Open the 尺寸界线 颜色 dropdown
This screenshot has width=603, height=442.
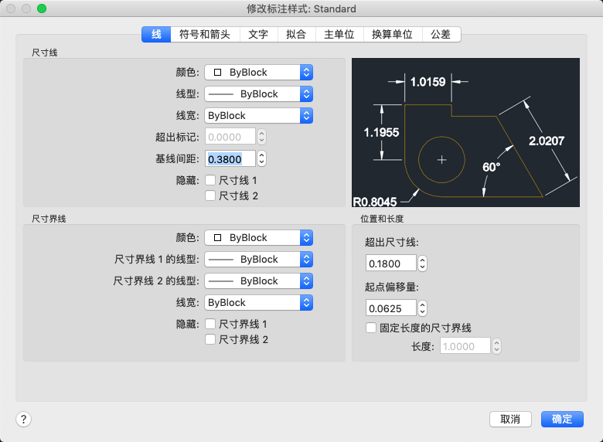(x=258, y=237)
